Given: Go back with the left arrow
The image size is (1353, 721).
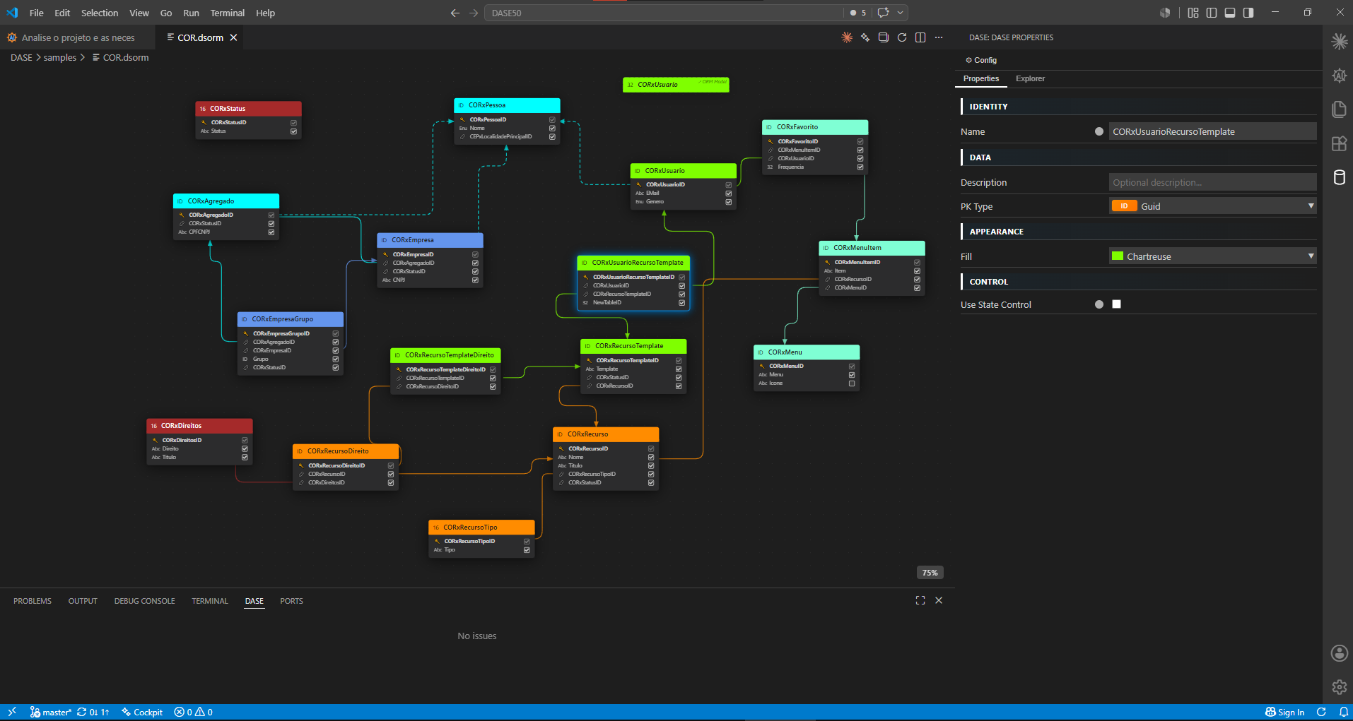Looking at the screenshot, I should pyautogui.click(x=455, y=13).
